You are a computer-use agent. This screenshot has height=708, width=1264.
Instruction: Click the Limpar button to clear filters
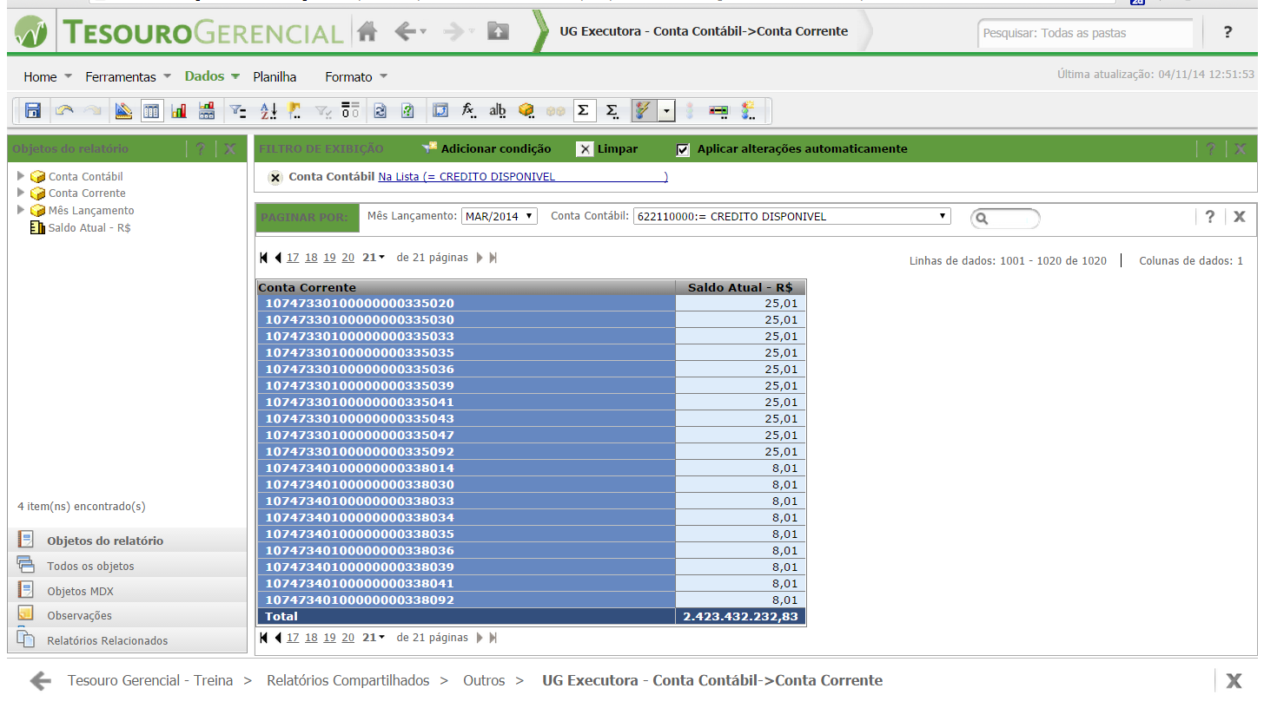[x=607, y=149]
